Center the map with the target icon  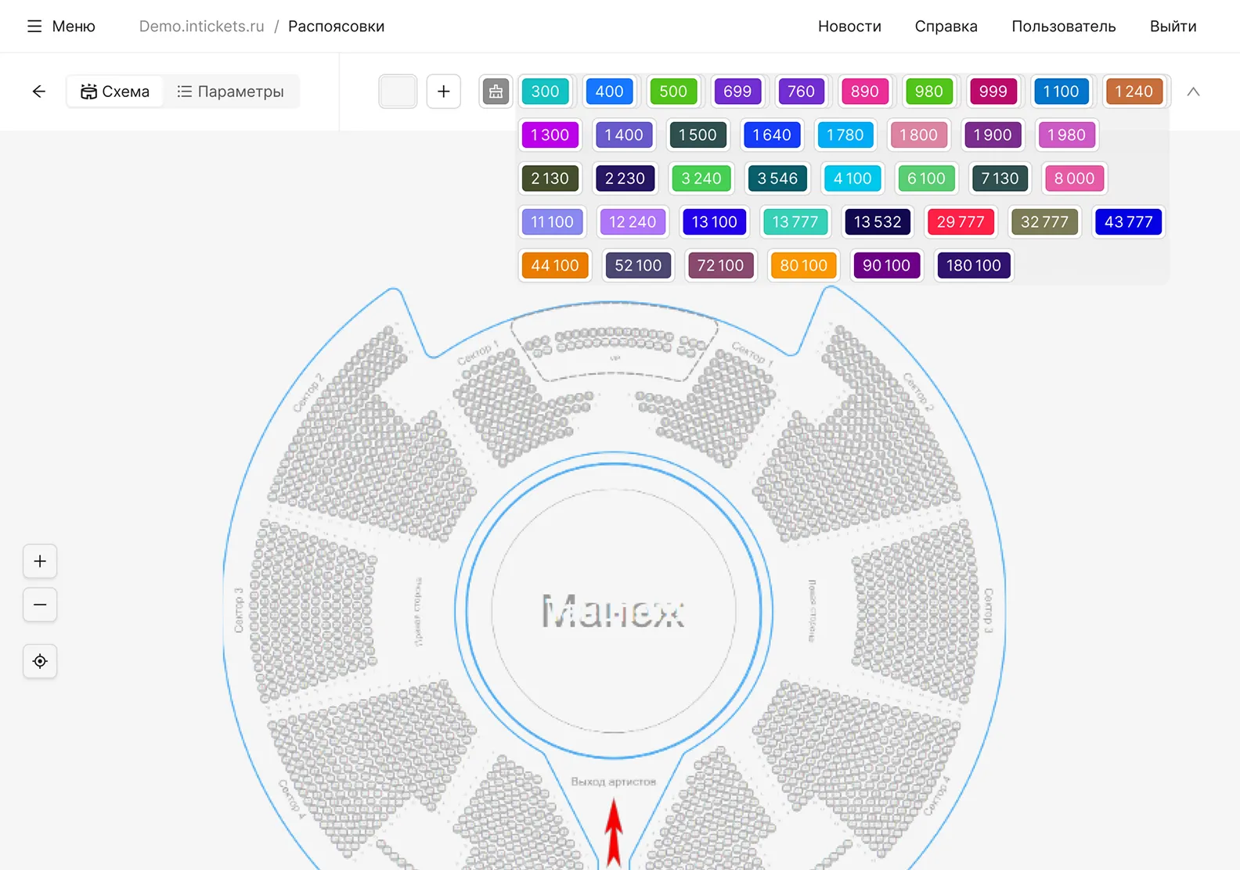(40, 661)
